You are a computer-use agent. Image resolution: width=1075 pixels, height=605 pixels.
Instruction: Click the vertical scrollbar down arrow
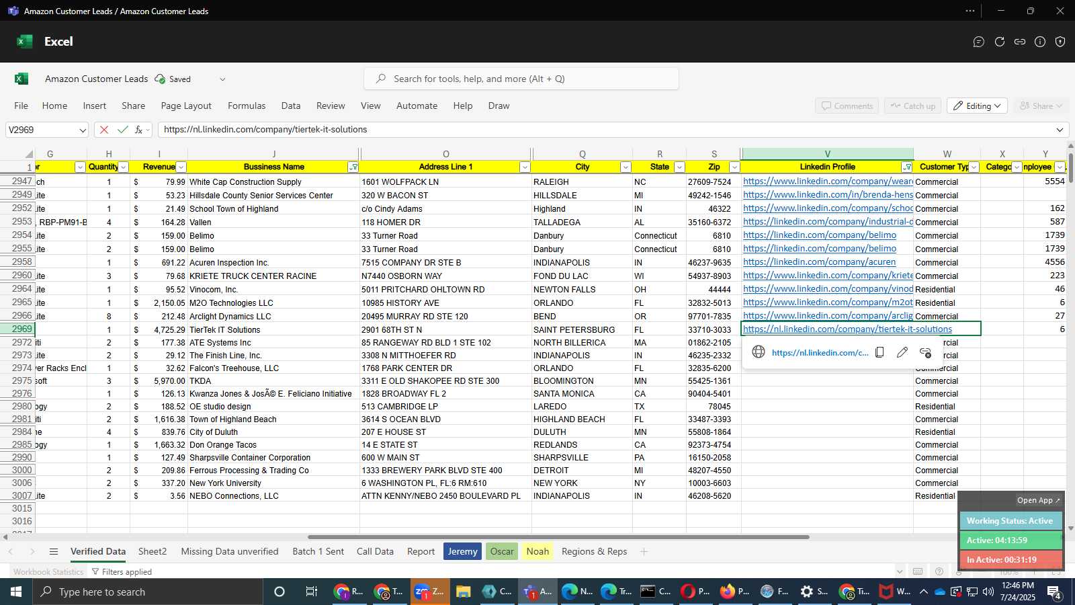[x=1070, y=528]
